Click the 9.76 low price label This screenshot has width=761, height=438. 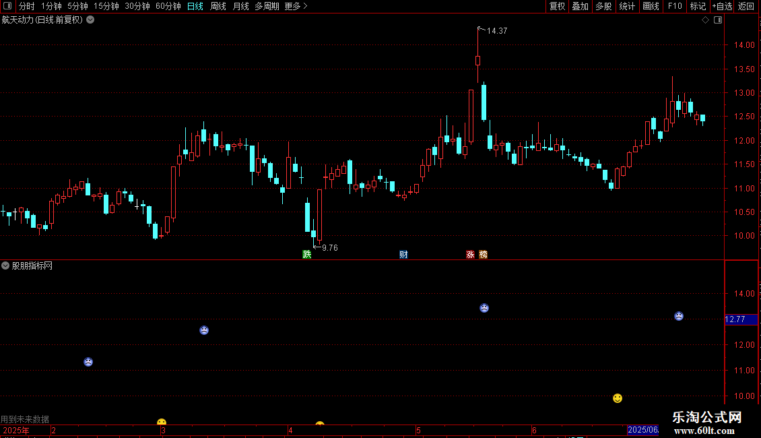click(x=330, y=248)
